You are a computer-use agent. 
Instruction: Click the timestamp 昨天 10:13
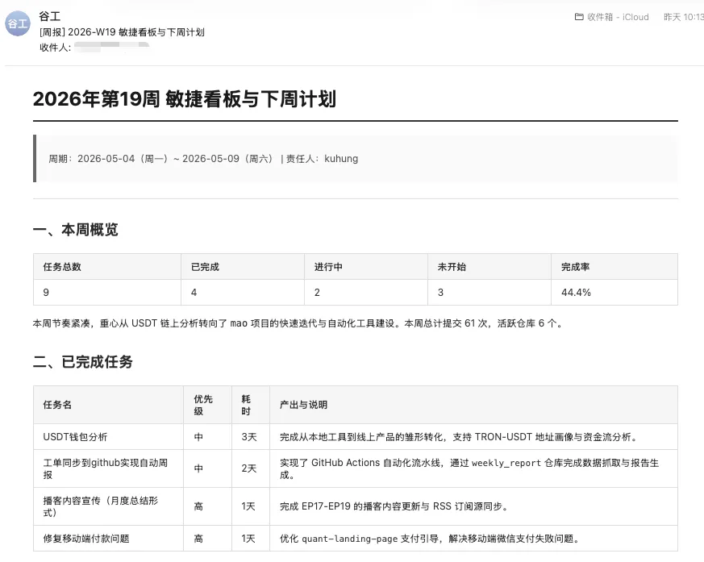tap(683, 17)
